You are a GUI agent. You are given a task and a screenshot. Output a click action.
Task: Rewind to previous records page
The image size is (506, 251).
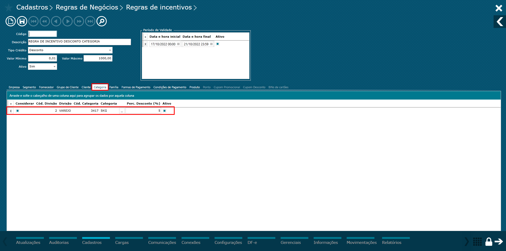pyautogui.click(x=45, y=21)
